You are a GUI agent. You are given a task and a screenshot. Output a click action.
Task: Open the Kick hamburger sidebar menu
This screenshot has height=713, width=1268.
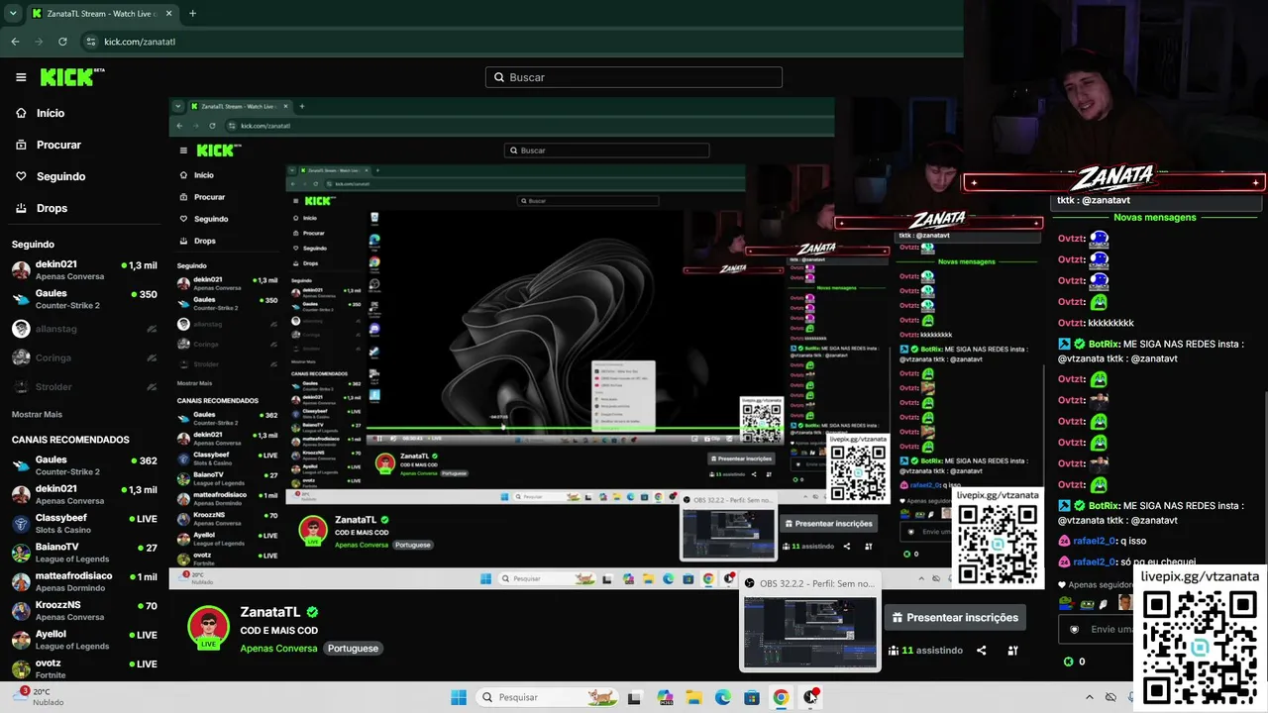pyautogui.click(x=21, y=77)
